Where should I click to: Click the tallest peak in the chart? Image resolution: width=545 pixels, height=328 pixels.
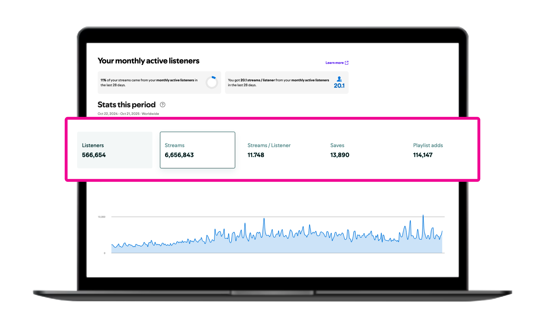(423, 216)
